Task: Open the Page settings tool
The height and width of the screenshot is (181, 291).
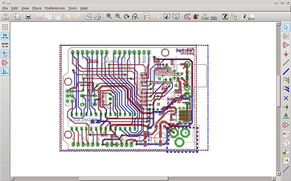Action: [x=17, y=16]
